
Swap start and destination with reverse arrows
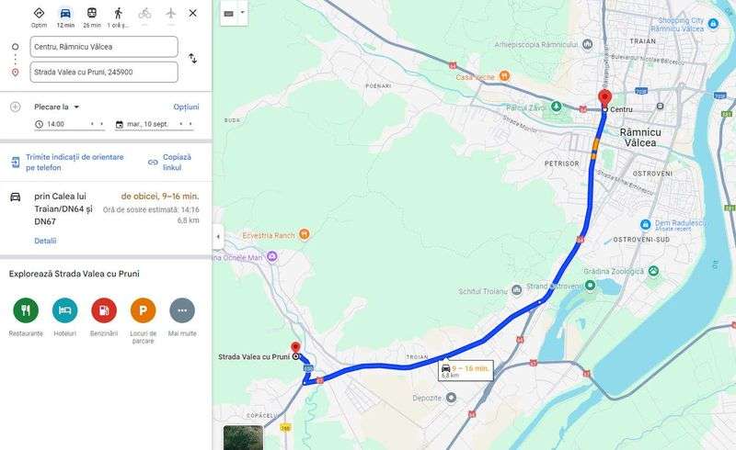pyautogui.click(x=192, y=59)
